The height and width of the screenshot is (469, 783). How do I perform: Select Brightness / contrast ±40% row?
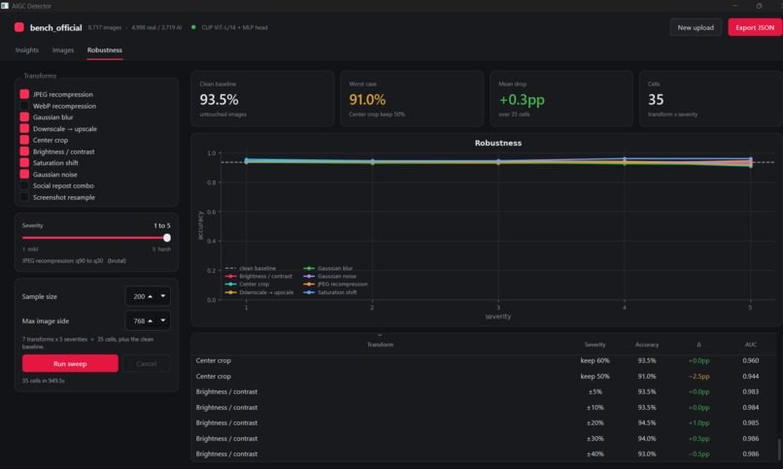point(484,454)
